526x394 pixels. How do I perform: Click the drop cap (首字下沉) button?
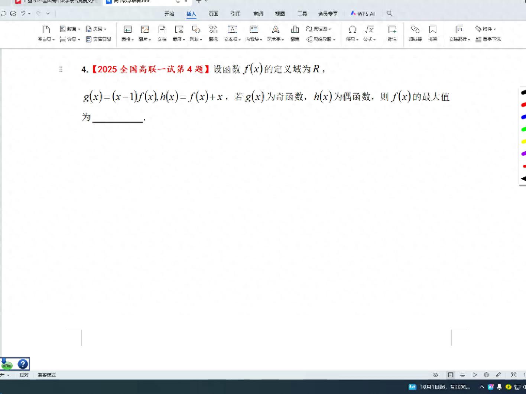488,39
